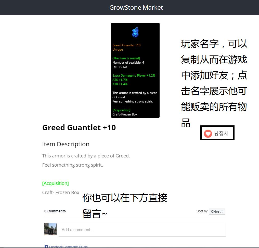Click '(The item is sealed)' in tooltip

(x=126, y=58)
